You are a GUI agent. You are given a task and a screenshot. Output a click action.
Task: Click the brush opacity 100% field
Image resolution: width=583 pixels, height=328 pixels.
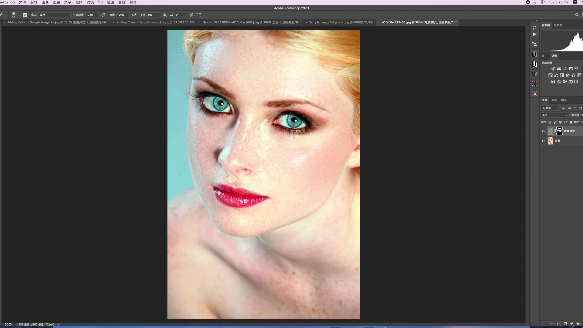[90, 15]
